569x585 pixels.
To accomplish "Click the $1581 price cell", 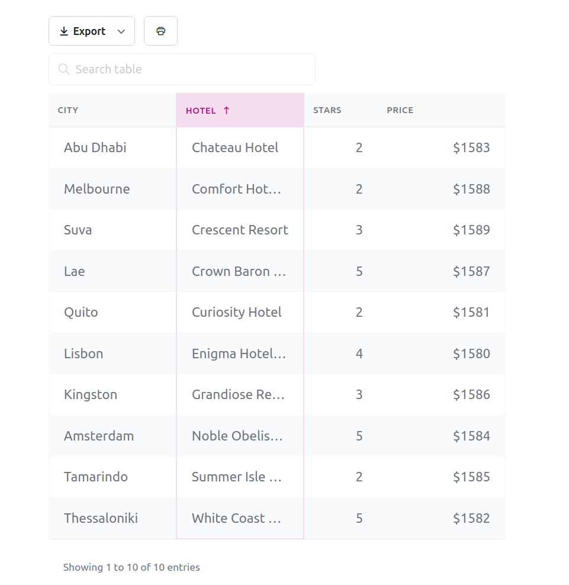I will [x=441, y=312].
